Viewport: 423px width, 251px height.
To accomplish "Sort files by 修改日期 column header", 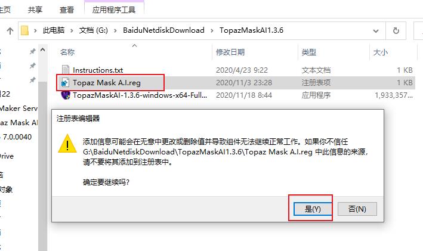I will tap(230, 52).
